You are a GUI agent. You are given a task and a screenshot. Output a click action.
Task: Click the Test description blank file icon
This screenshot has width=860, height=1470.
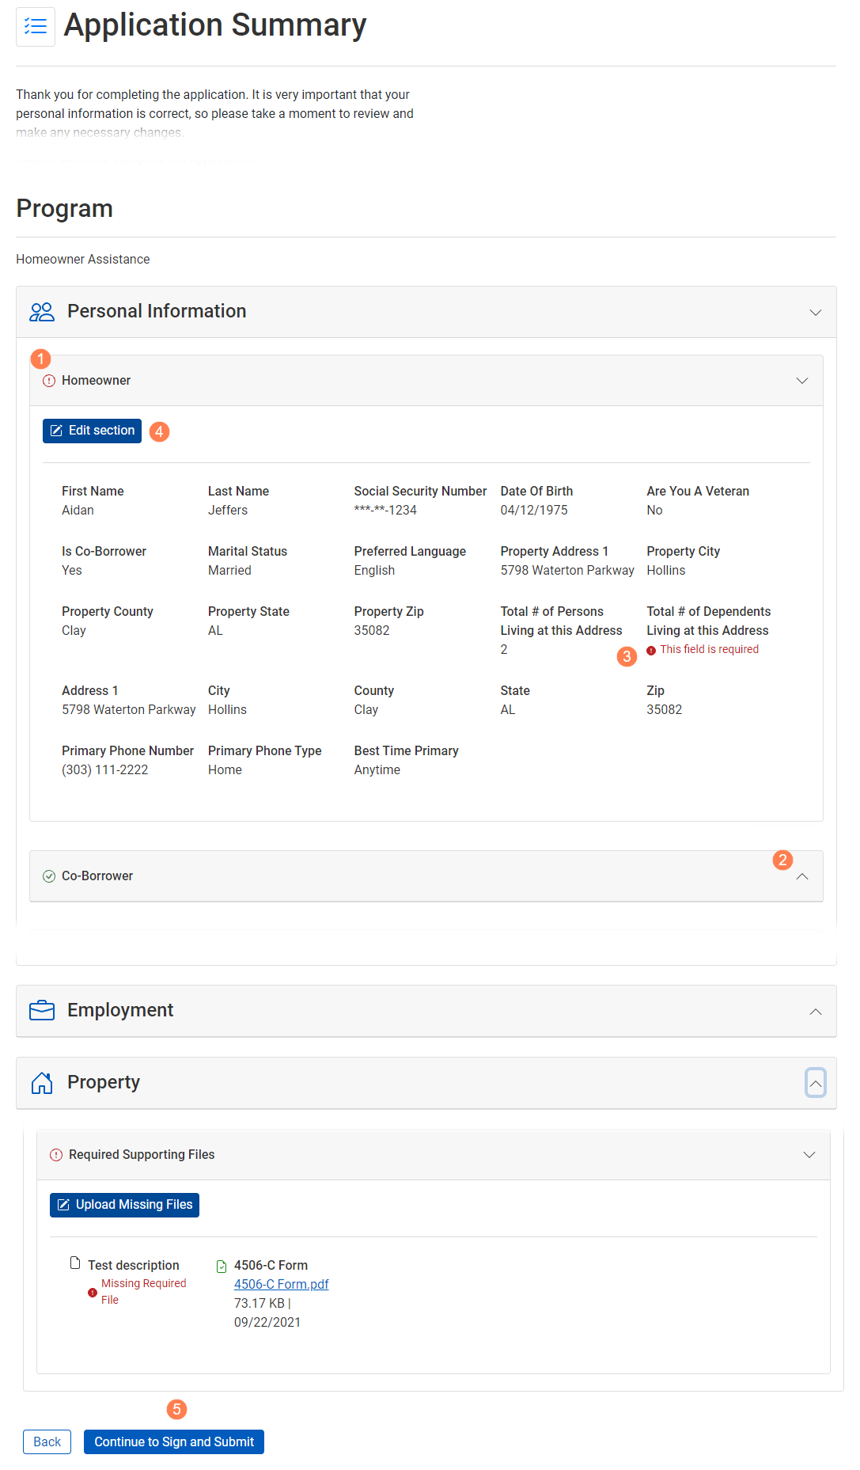pyautogui.click(x=75, y=1263)
